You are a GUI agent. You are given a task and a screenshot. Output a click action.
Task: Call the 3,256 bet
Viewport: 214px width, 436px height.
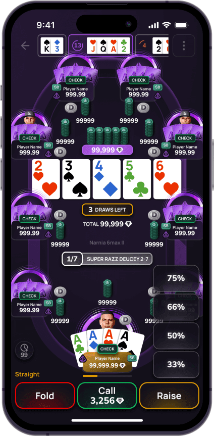point(108,396)
